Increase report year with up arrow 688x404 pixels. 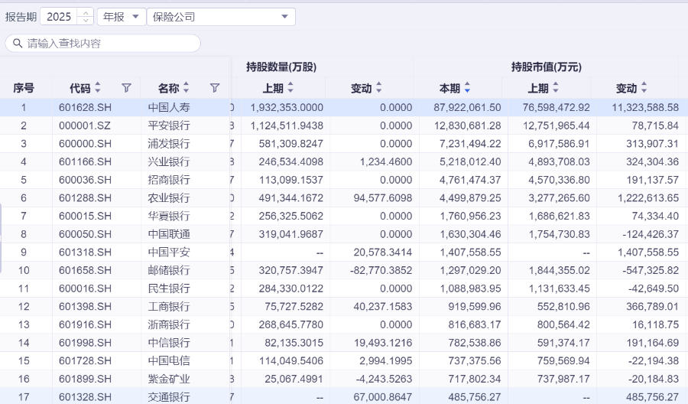(85, 13)
